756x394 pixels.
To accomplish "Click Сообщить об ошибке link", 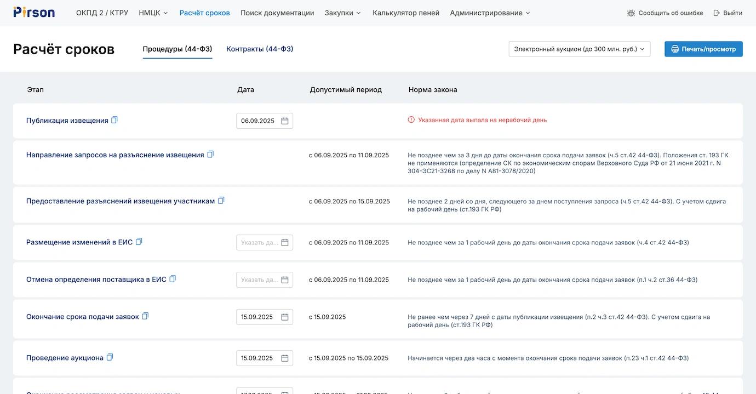I will pos(665,13).
